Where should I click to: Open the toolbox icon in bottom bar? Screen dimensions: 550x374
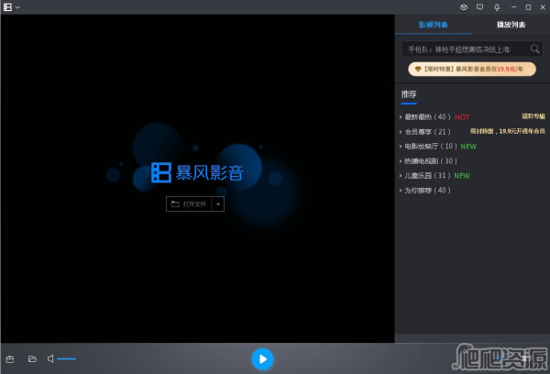pyautogui.click(x=10, y=359)
